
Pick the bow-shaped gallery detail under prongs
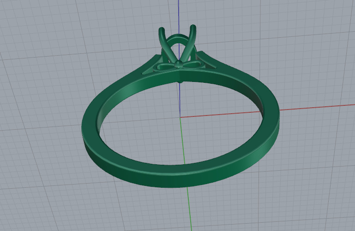coord(178,66)
